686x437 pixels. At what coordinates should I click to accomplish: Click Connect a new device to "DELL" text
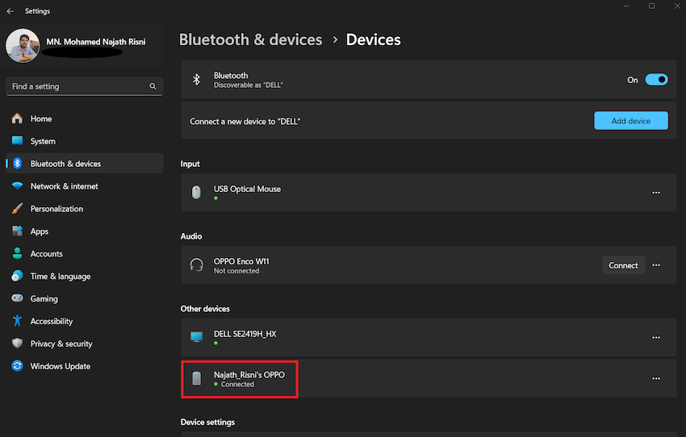coord(245,122)
